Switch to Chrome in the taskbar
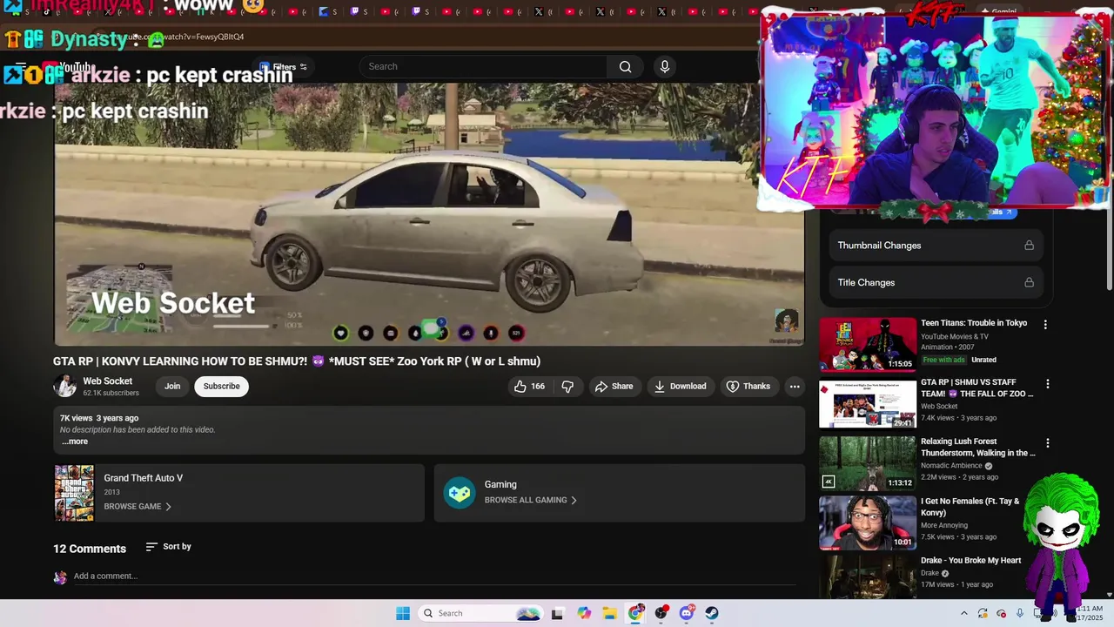The height and width of the screenshot is (627, 1114). pyautogui.click(x=635, y=613)
